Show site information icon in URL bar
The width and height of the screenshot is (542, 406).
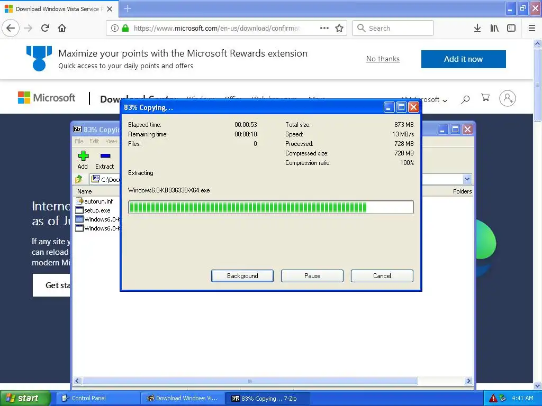pyautogui.click(x=115, y=29)
